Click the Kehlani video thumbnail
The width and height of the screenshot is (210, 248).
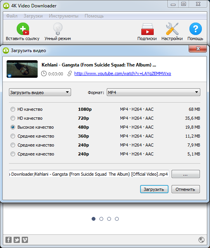click(22, 69)
